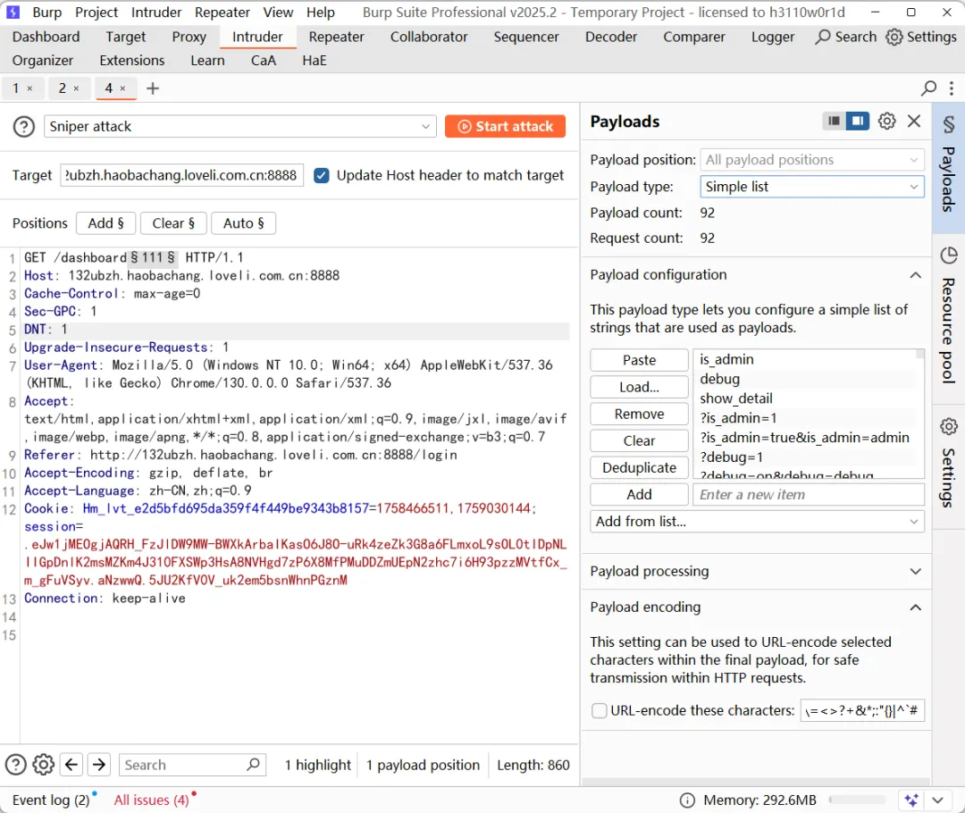
Task: Click the memory info icon
Action: (687, 800)
